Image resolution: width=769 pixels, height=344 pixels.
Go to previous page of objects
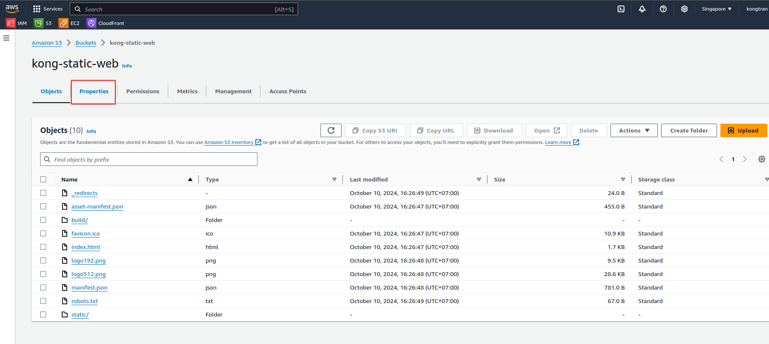click(x=722, y=159)
